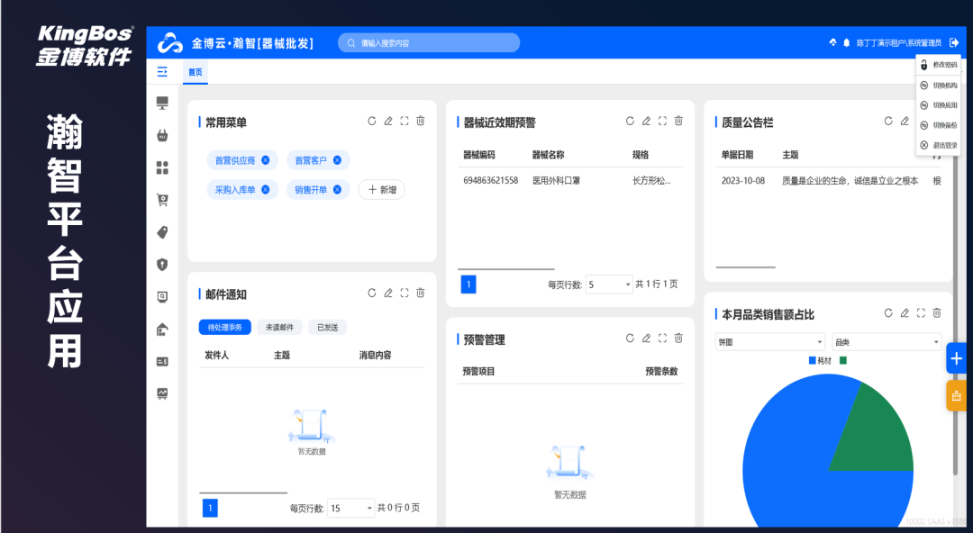Screen dimensions: 973x533
Task: Expand rows-per-page dropdown in 邮件通知
Action: coord(350,509)
